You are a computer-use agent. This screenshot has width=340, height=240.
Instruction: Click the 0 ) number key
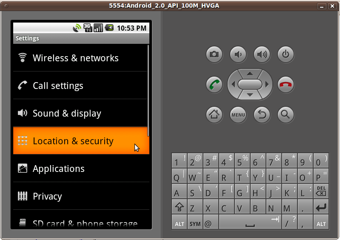(321, 160)
